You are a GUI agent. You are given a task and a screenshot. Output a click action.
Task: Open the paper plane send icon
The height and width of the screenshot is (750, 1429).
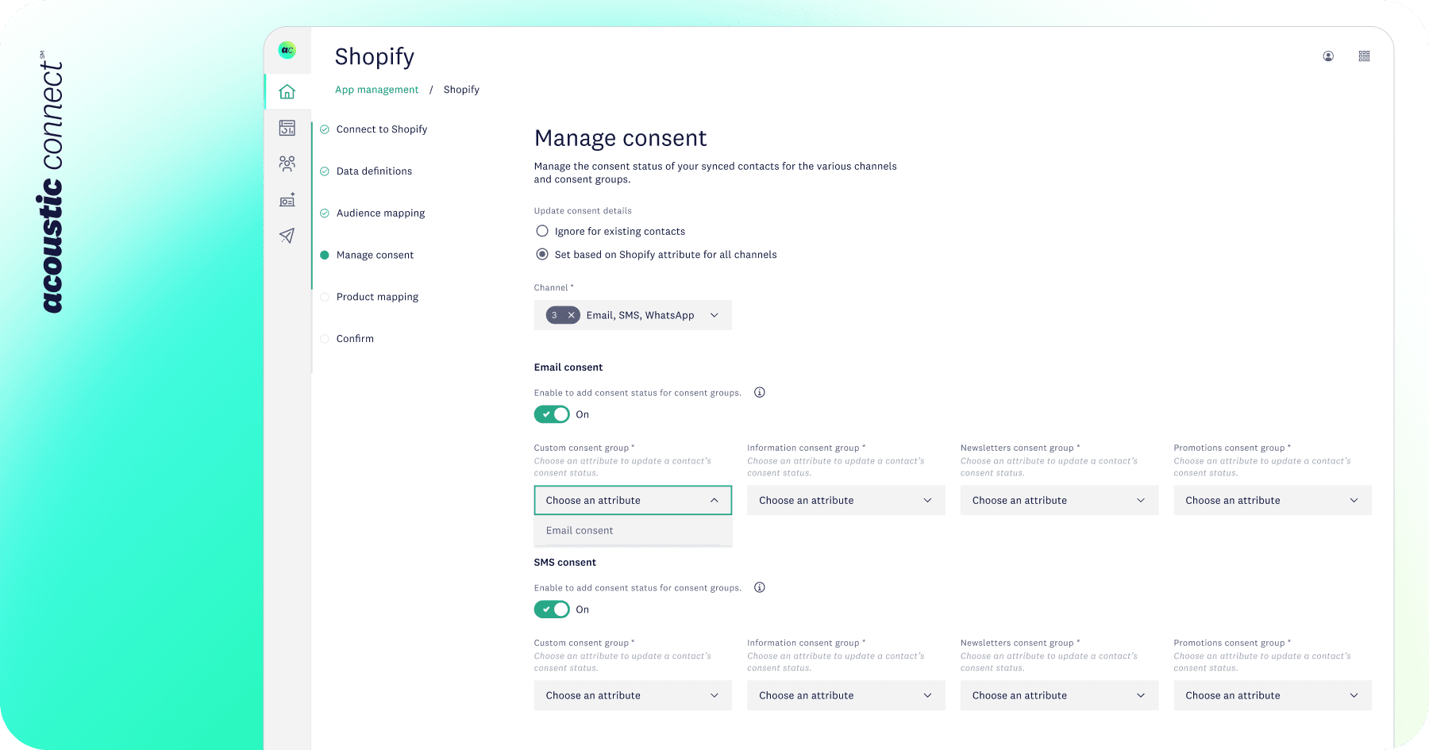point(287,236)
